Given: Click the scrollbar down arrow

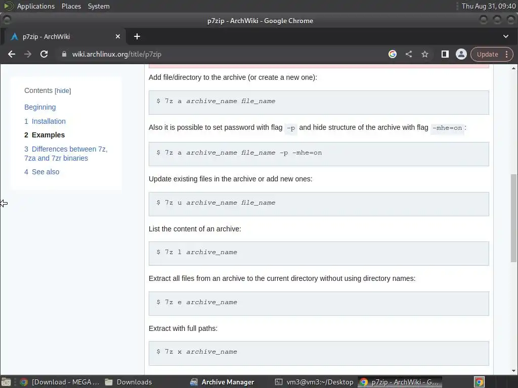Looking at the screenshot, I should [x=513, y=371].
